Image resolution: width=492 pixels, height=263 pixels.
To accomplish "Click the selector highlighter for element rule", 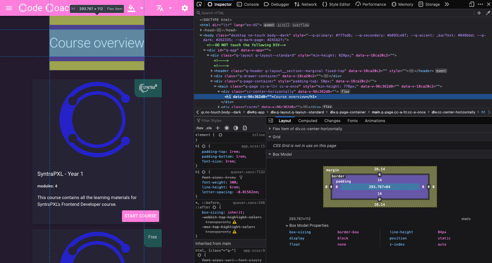I will pyautogui.click(x=220, y=135).
